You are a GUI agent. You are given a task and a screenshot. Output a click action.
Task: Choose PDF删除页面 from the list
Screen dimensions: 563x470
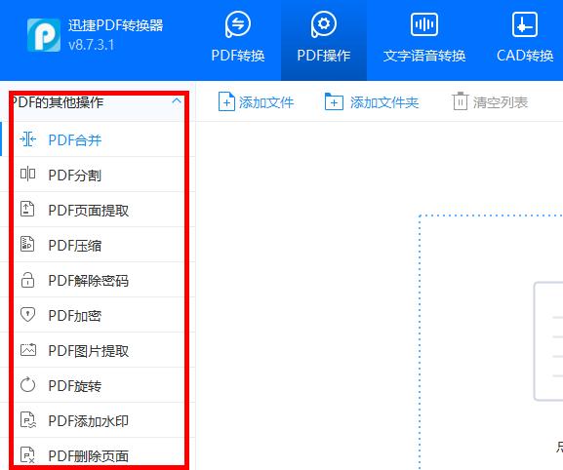click(89, 456)
